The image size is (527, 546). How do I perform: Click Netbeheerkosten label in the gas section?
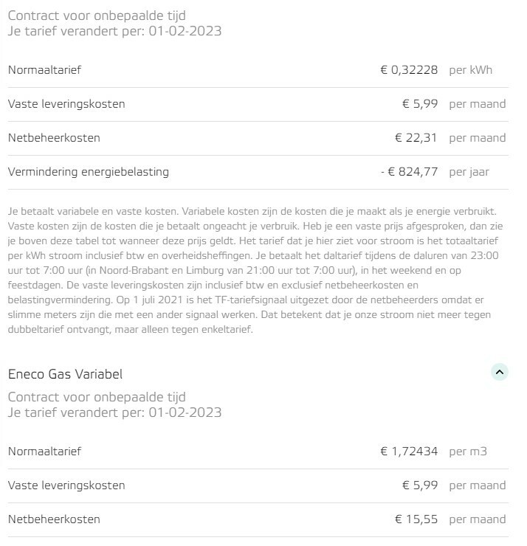click(x=54, y=519)
